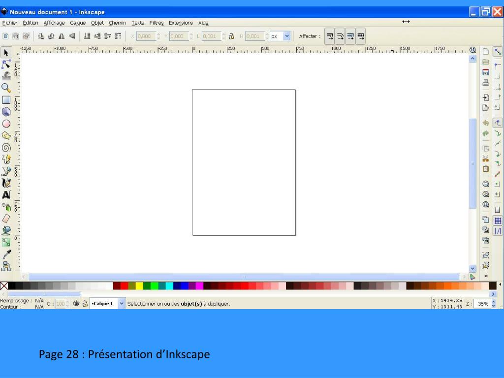The width and height of the screenshot is (504, 378).
Task: Click the yellow color swatch
Action: pos(139,286)
